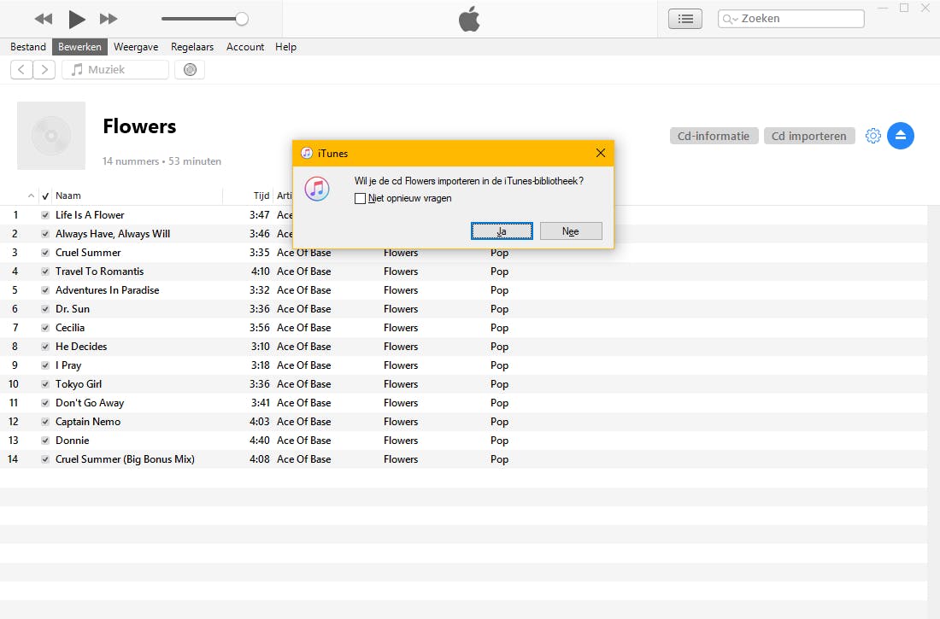
Task: Click the Play button
Action: [75, 18]
